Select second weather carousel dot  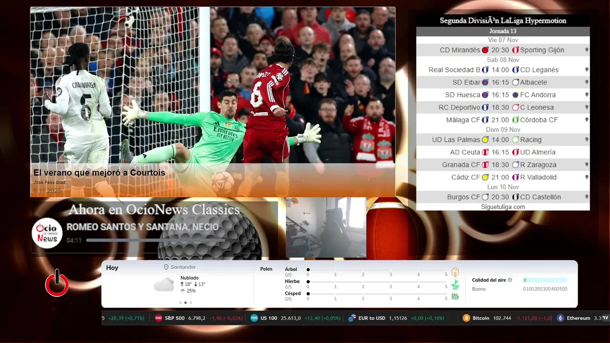186,303
